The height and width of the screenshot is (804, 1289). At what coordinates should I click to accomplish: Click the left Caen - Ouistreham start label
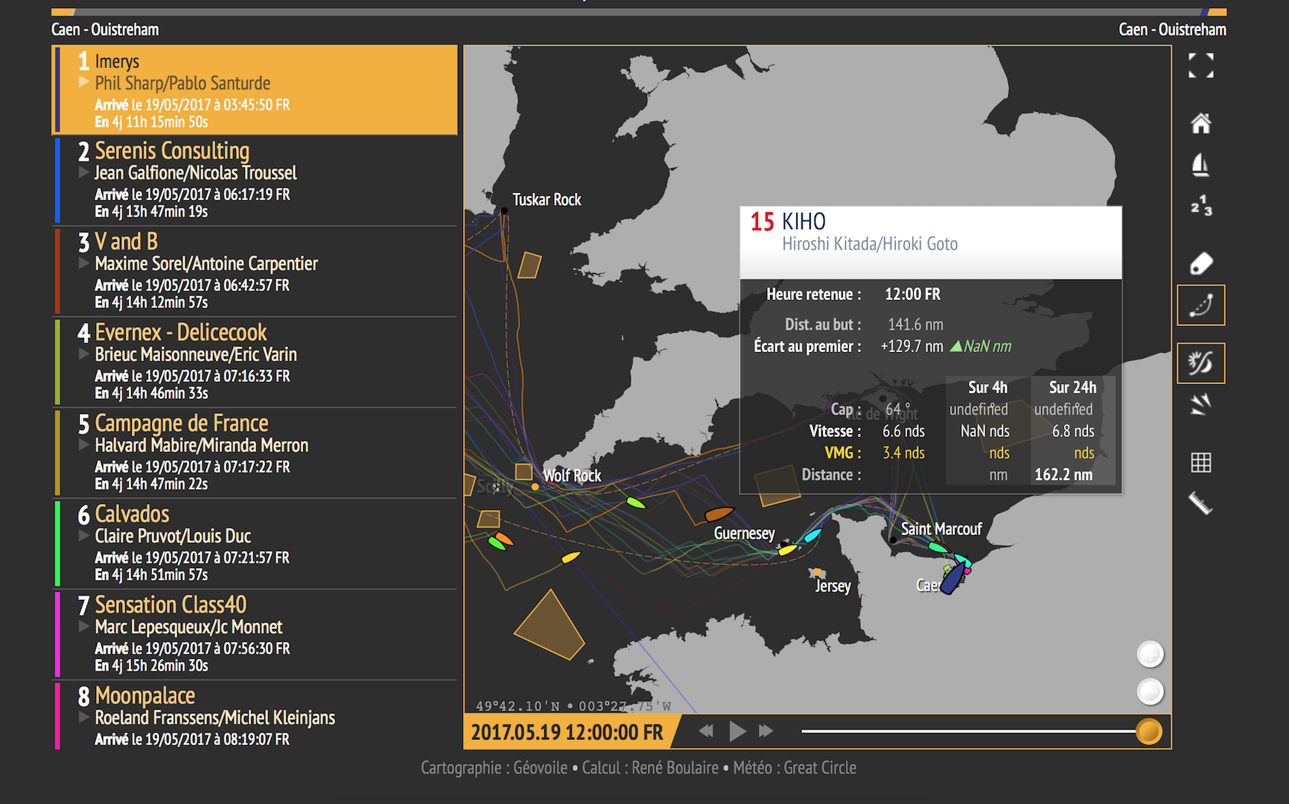(x=105, y=30)
